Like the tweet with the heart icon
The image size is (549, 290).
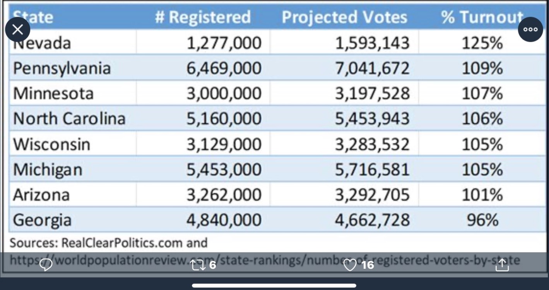click(x=350, y=265)
